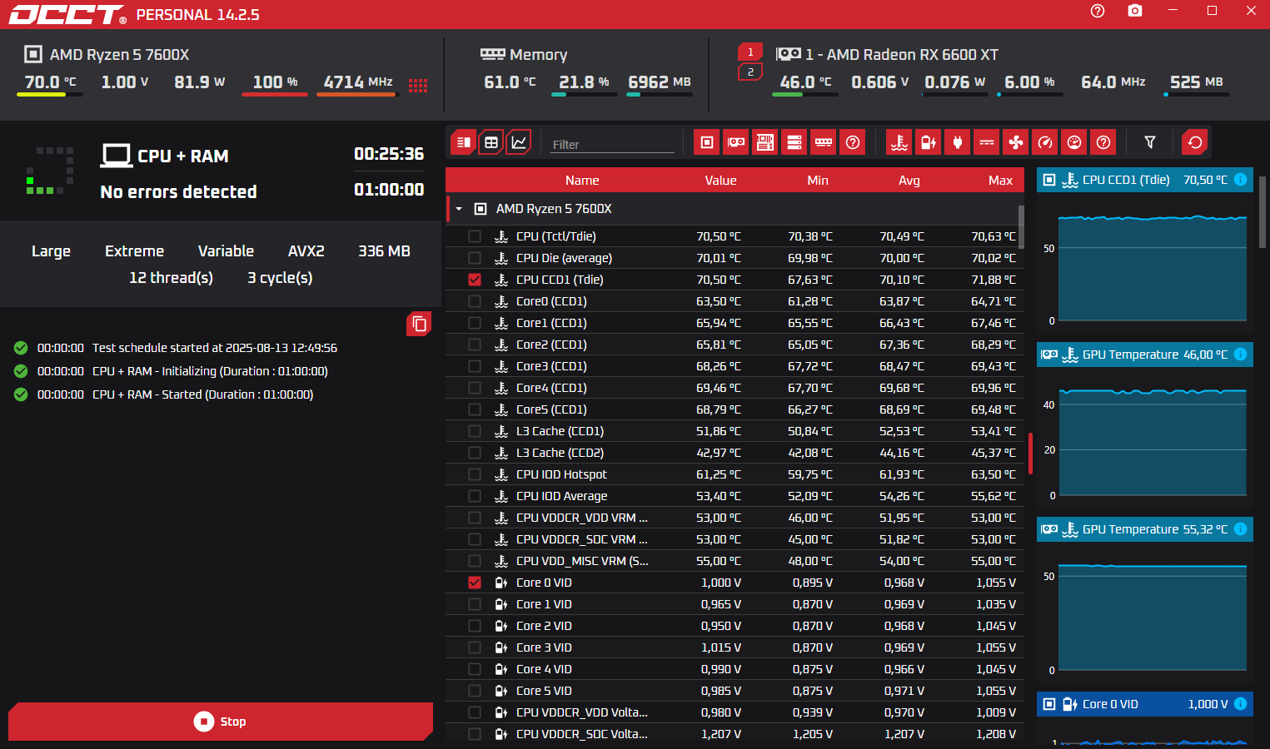Sort table by the Name column

click(582, 181)
